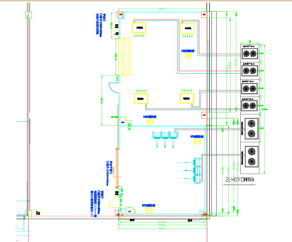Click the orange vertical sliding door line
This screenshot has height=242, width=292.
point(116,167)
